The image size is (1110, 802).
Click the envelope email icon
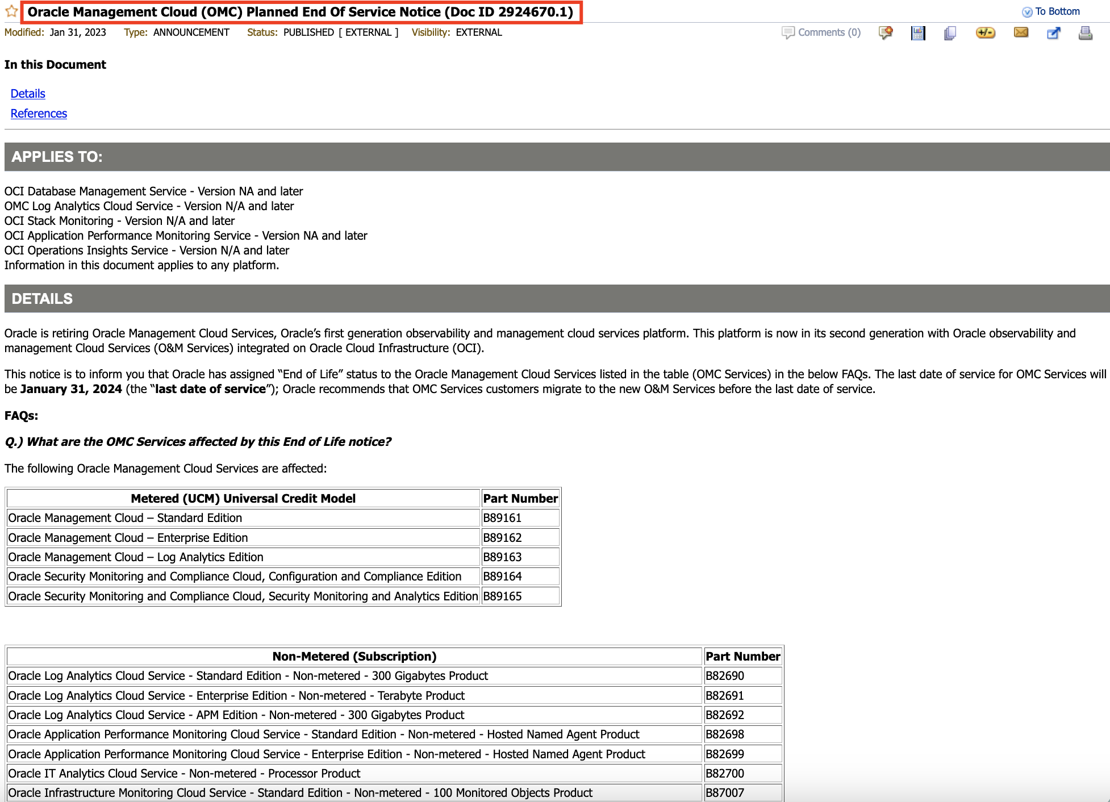pos(1021,32)
